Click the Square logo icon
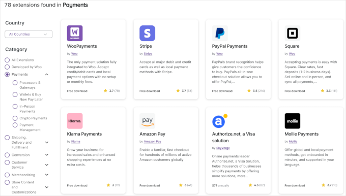 coord(293,33)
